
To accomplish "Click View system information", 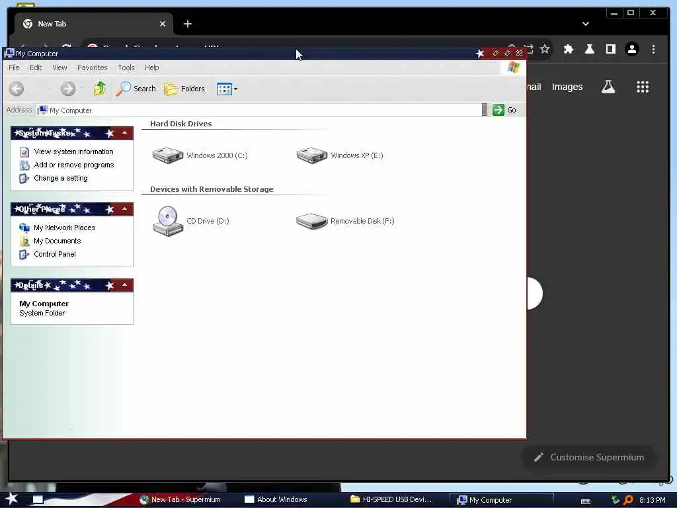I will (74, 151).
